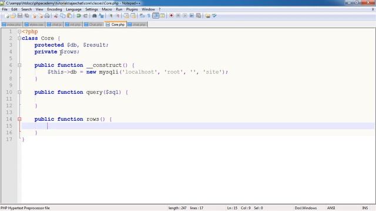
Task: Save the currently recorded macro
Action: 199,16
